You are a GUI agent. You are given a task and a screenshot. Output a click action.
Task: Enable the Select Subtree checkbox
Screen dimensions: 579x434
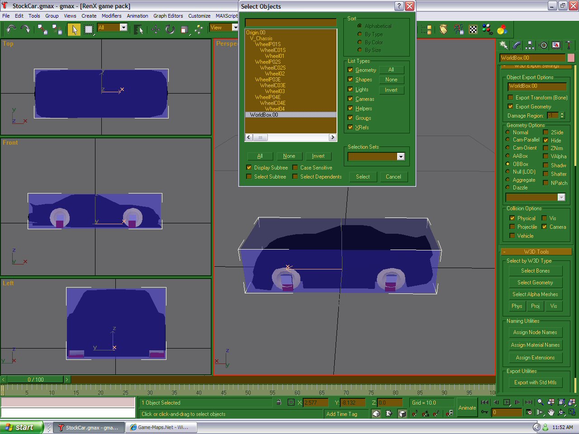[x=249, y=177]
